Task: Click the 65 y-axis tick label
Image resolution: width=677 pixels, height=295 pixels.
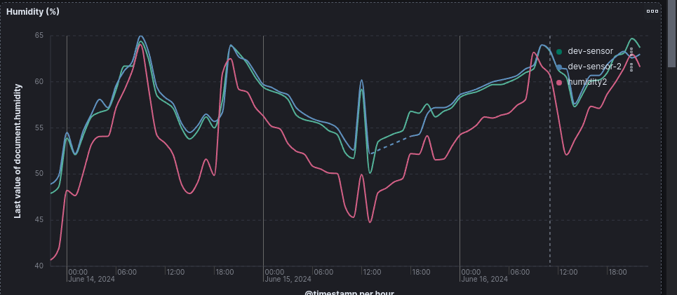Action: 39,36
